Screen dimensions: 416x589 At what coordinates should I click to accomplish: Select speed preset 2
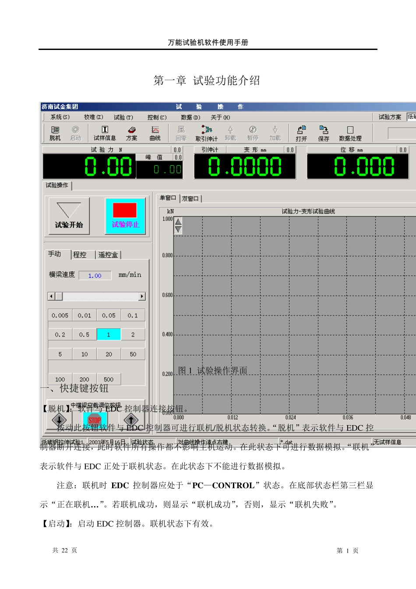tap(133, 335)
